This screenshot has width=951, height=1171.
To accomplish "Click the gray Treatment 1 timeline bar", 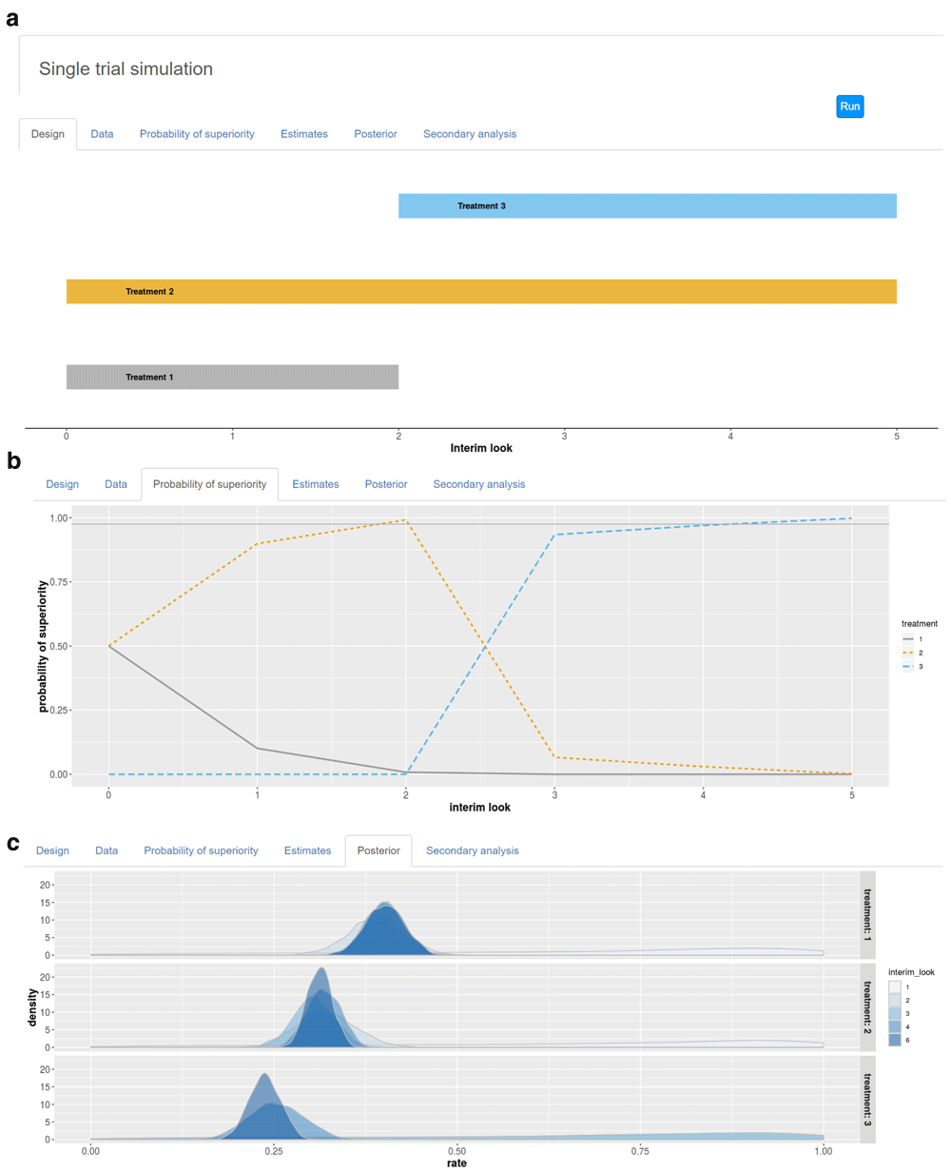I will click(x=231, y=377).
